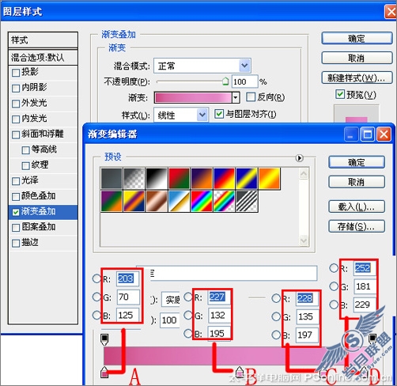Select the foreground-to-transparent checkered gradient preset
Viewport: 397px width, 386px height.
coord(134,179)
